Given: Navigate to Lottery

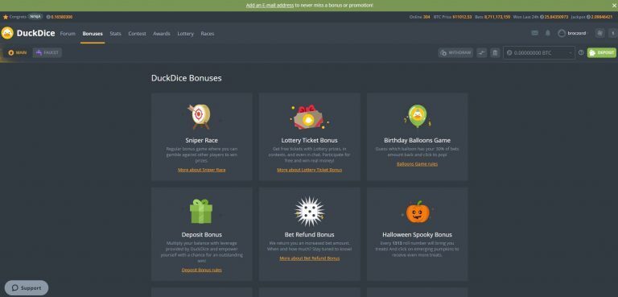Looking at the screenshot, I should [186, 34].
